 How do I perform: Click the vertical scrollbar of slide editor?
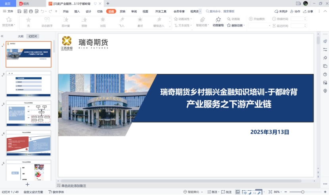click(x=318, y=40)
